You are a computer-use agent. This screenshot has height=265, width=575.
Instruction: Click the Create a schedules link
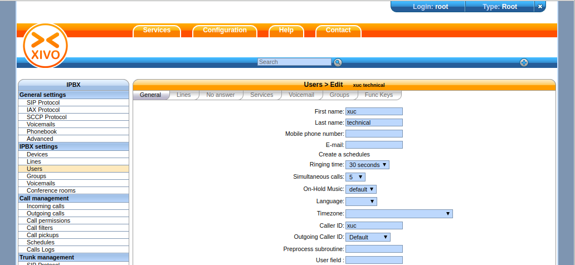(x=344, y=154)
